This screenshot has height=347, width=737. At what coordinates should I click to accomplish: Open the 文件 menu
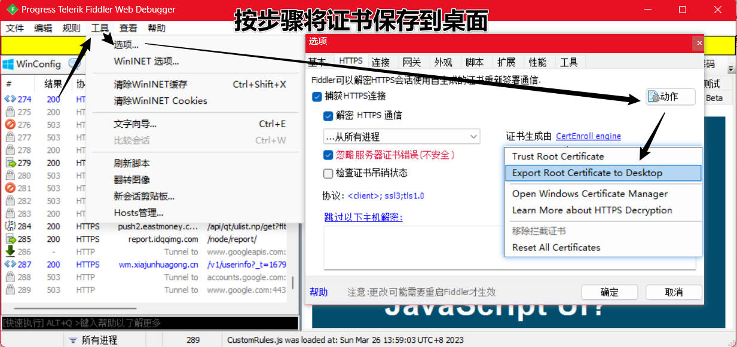point(15,28)
